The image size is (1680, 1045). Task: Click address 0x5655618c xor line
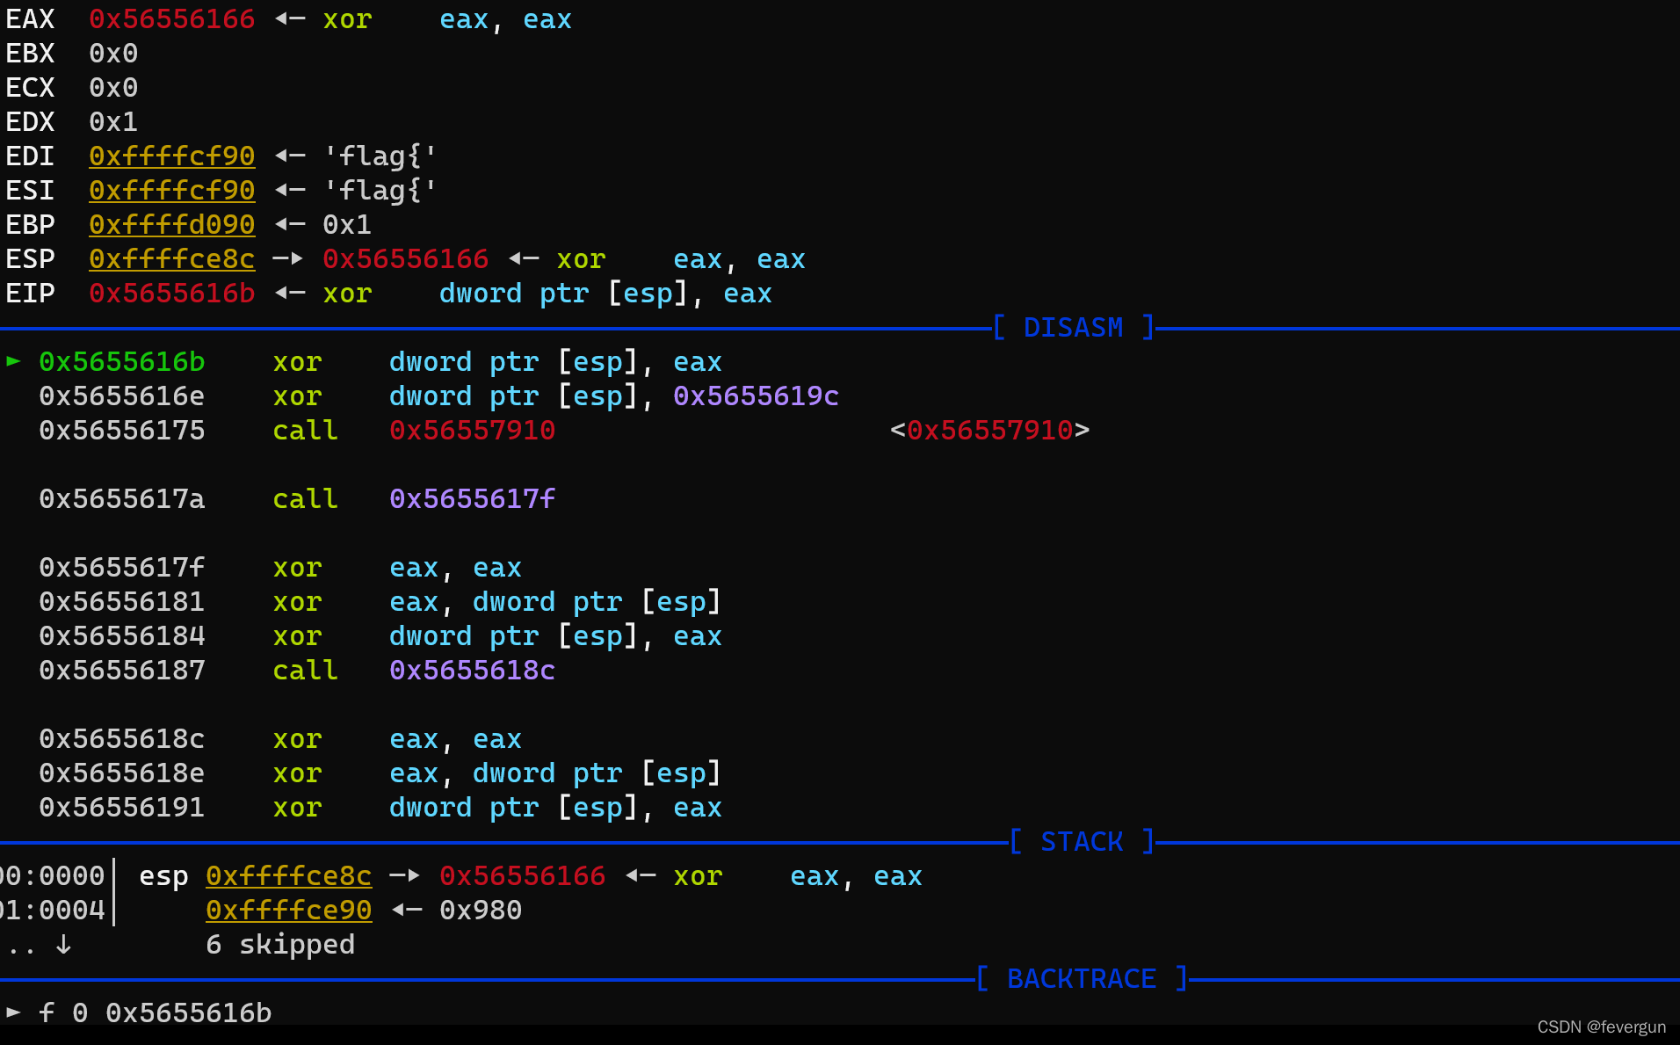coord(121,739)
